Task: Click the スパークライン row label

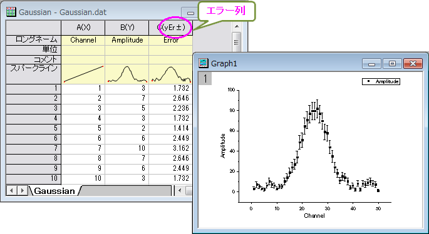Action: pos(33,74)
